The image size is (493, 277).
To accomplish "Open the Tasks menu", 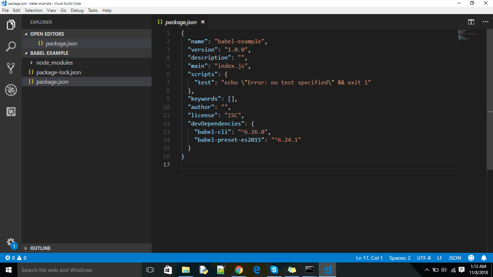I will (x=93, y=10).
